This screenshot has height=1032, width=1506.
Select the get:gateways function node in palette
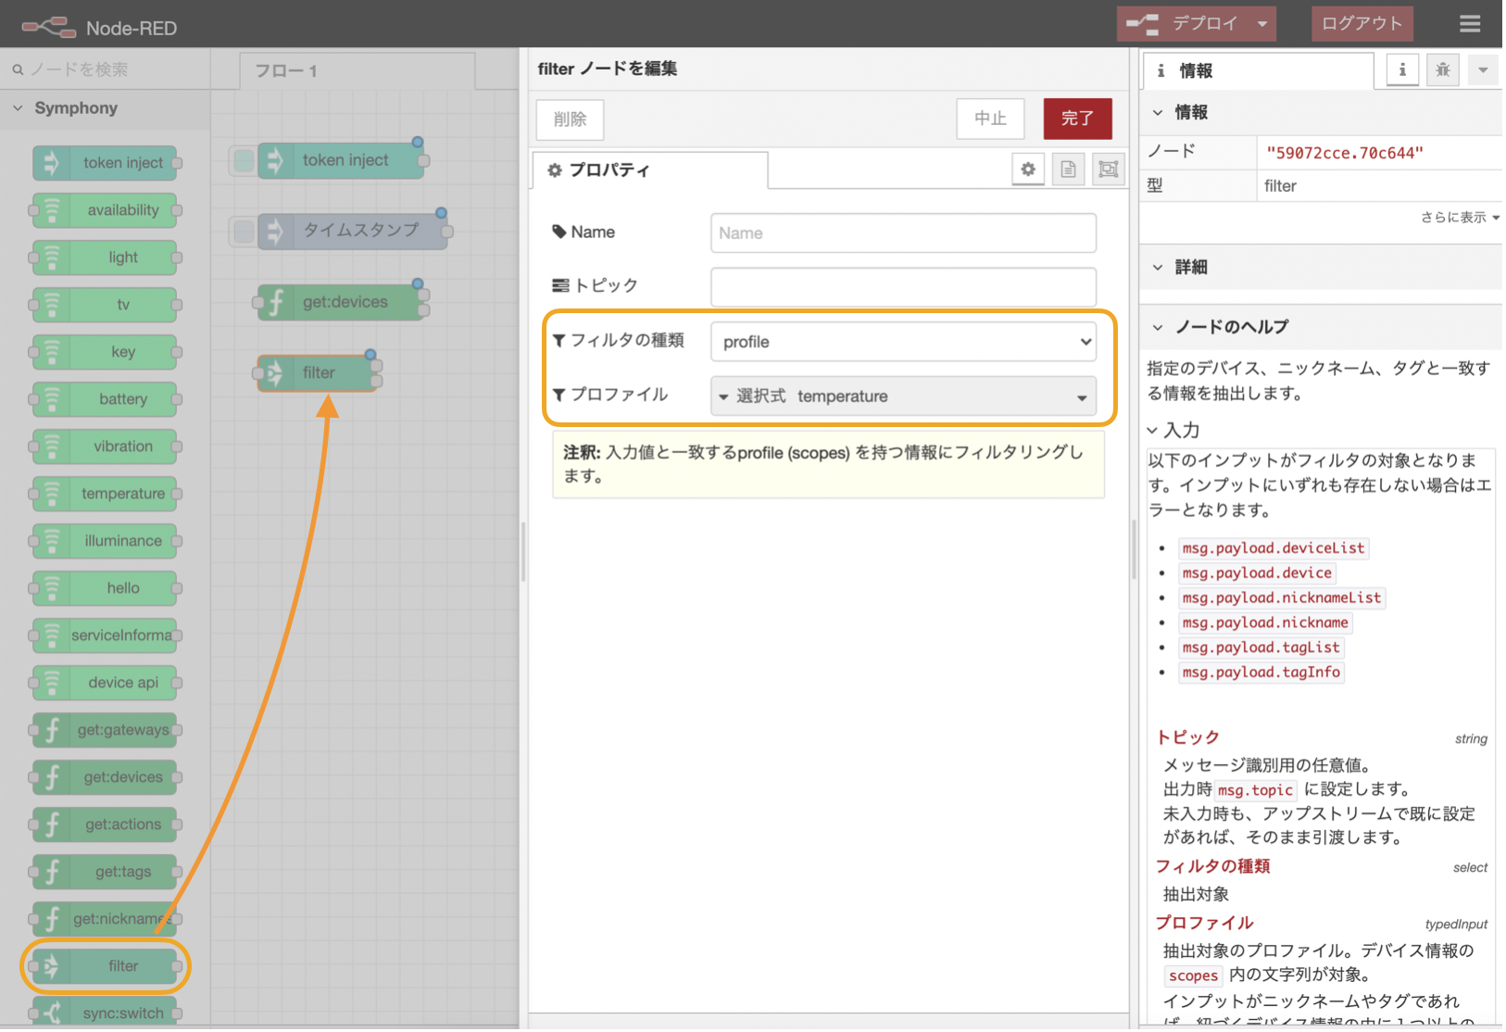pyautogui.click(x=105, y=730)
